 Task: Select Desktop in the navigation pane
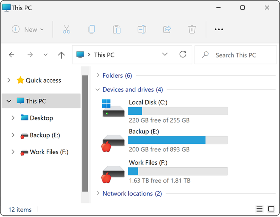pos(41,118)
